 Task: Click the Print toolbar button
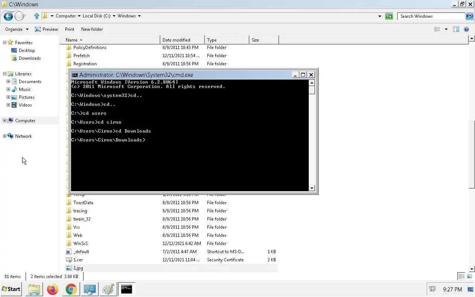(69, 29)
